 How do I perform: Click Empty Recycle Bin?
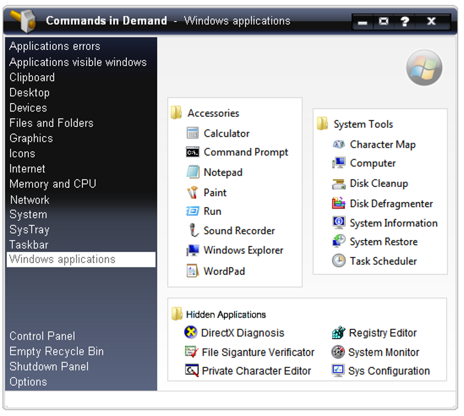click(x=56, y=351)
